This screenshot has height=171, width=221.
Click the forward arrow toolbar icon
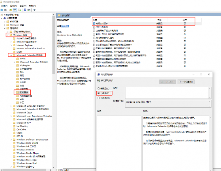5,10
